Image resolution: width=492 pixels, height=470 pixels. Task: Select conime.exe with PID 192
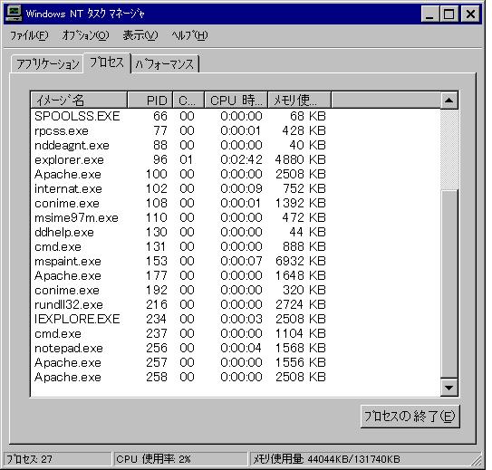coord(236,290)
